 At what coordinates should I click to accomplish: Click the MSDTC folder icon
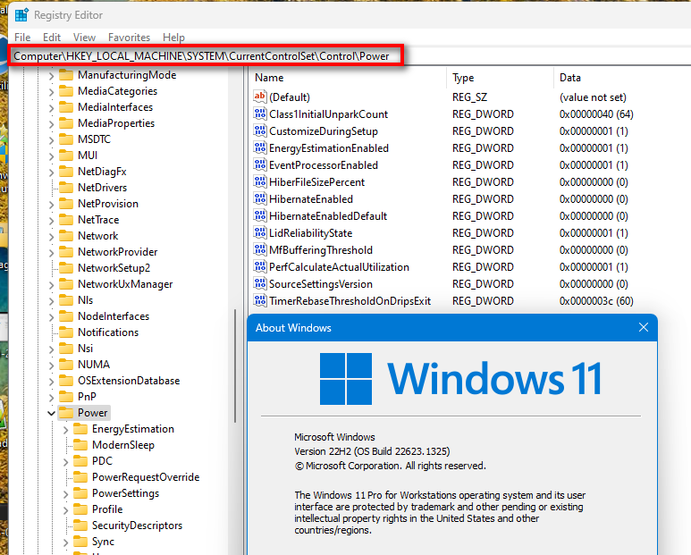(x=66, y=139)
